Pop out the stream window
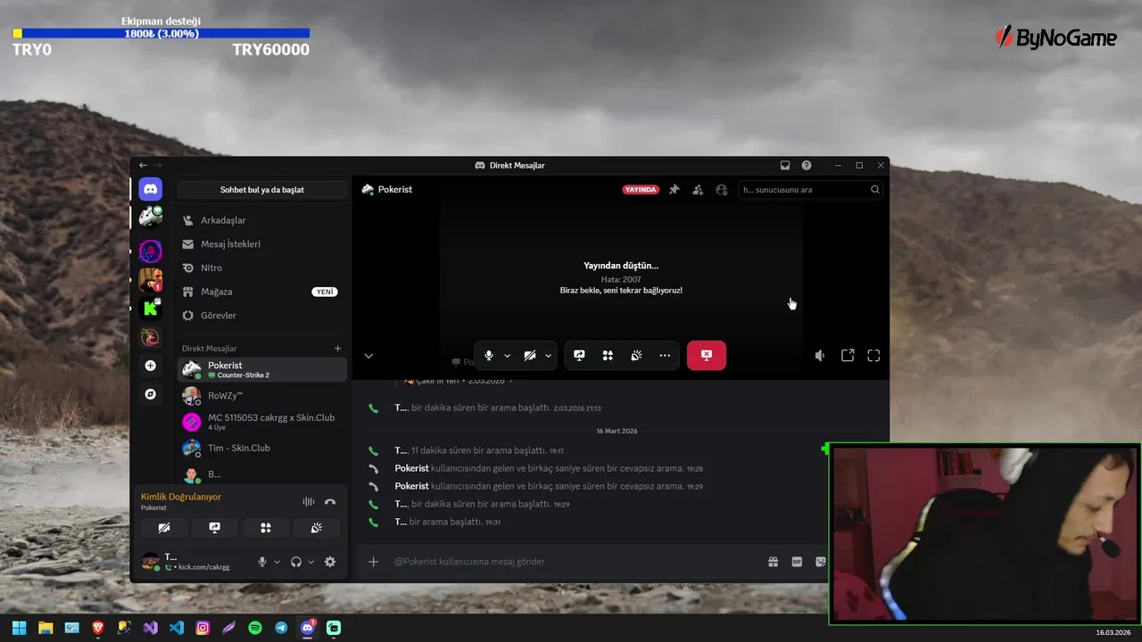 (x=848, y=356)
